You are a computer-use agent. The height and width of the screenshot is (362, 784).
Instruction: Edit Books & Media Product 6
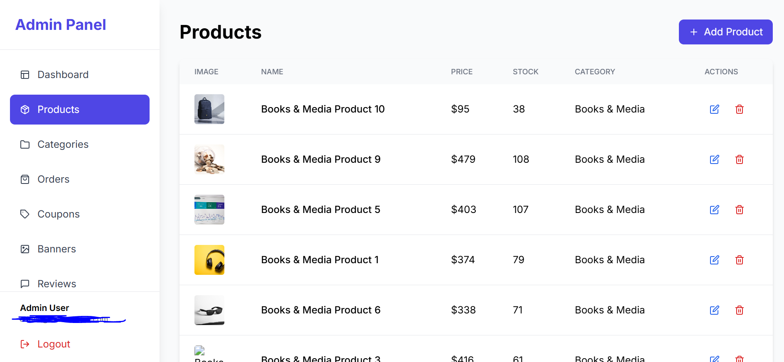click(714, 310)
